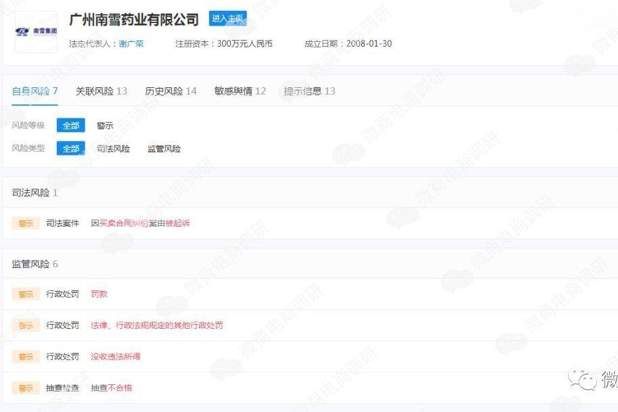Select 全部 in the 风险等级 filter

[71, 126]
